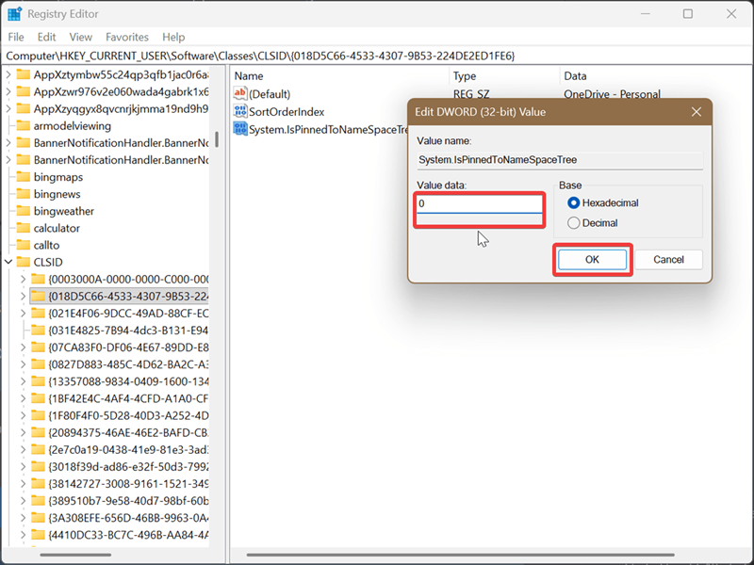Click folder icon of {1F80F4F0-5D28-40D3 key

pos(38,415)
